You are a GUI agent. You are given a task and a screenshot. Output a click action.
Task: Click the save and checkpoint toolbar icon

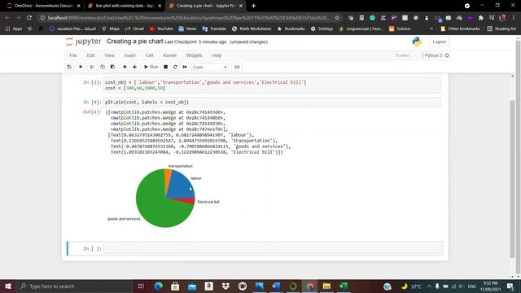(69, 67)
